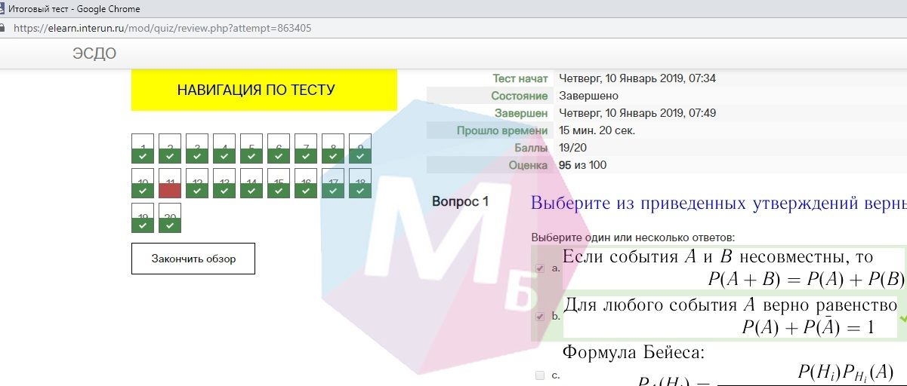Screen dimensions: 907x386
Task: Tick checkbox for answer c
Action: [539, 375]
